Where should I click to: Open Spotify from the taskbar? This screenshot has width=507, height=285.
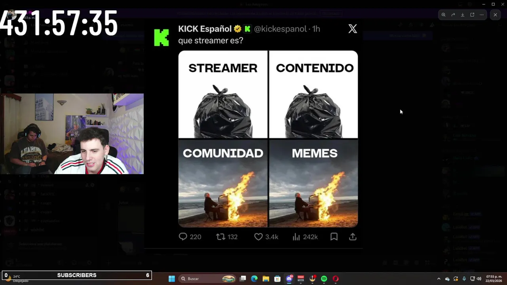tap(324, 279)
